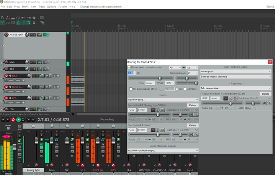The image size is (275, 175).
Task: Click the master send volume slider
Action: tap(151, 78)
